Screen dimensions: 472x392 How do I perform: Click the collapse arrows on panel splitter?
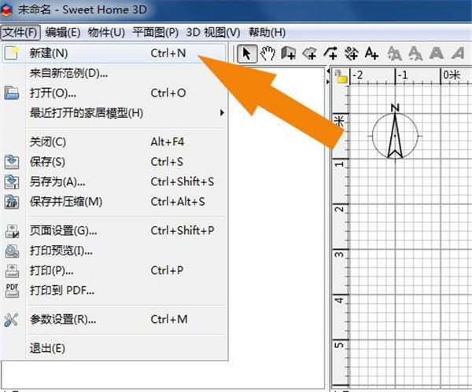pos(328,76)
